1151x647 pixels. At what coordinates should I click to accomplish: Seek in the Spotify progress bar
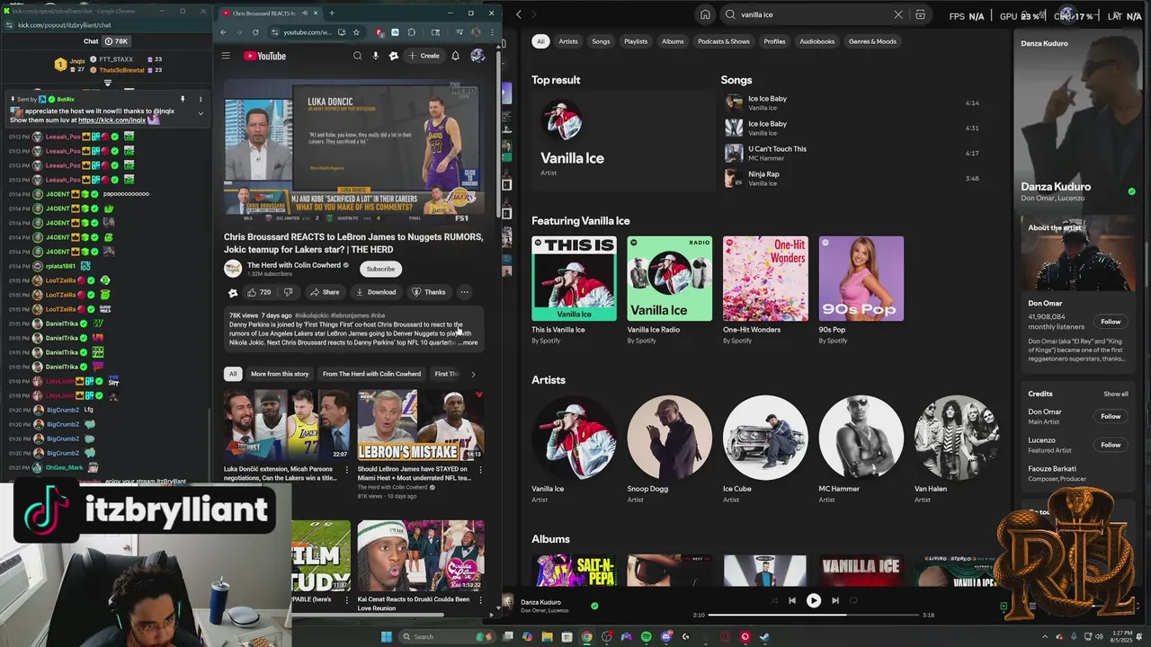pos(814,615)
